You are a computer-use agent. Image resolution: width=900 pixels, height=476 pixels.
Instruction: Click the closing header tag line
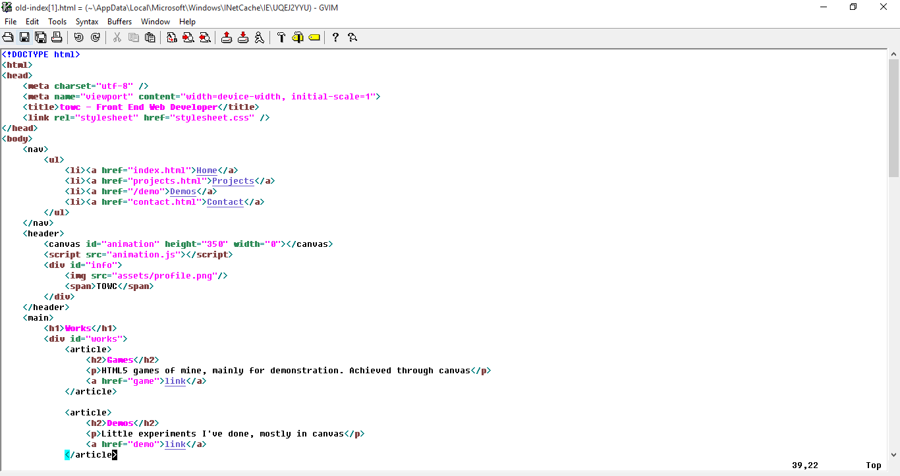click(x=46, y=307)
